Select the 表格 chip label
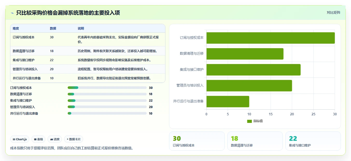Screen dimensions: 351x161 pos(40,139)
